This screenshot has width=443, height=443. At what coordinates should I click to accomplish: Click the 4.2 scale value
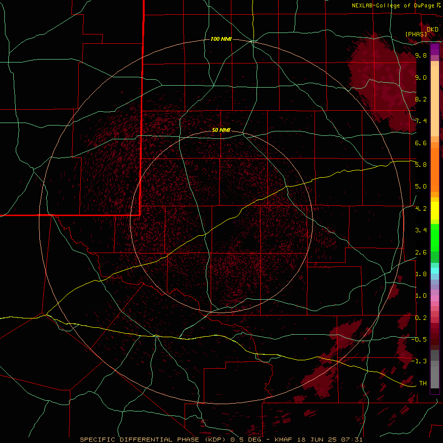click(421, 208)
